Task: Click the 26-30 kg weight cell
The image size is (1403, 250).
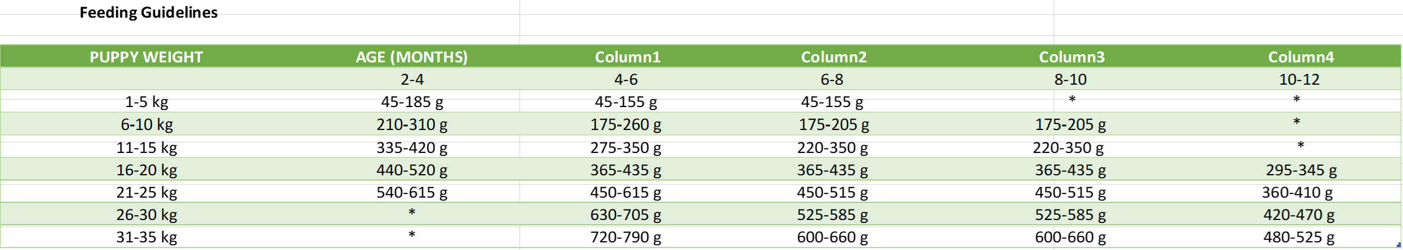Action: (147, 215)
